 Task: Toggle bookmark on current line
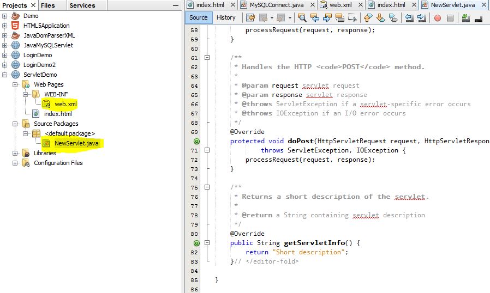click(x=395, y=17)
